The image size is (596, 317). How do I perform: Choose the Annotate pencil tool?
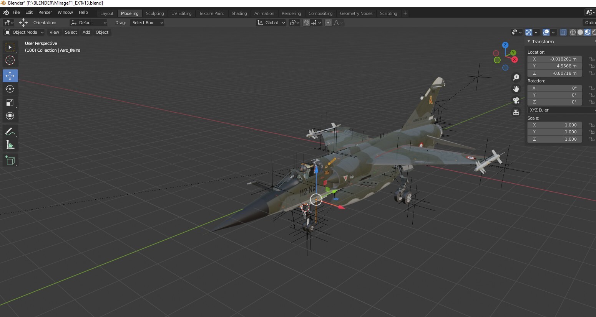click(10, 131)
